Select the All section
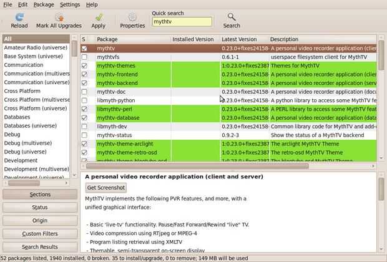The width and height of the screenshot is (387, 262). point(36,39)
